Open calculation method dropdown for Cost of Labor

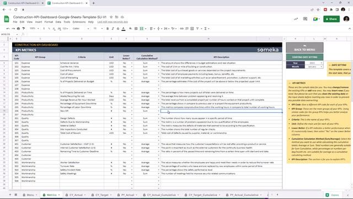[x=158, y=74]
